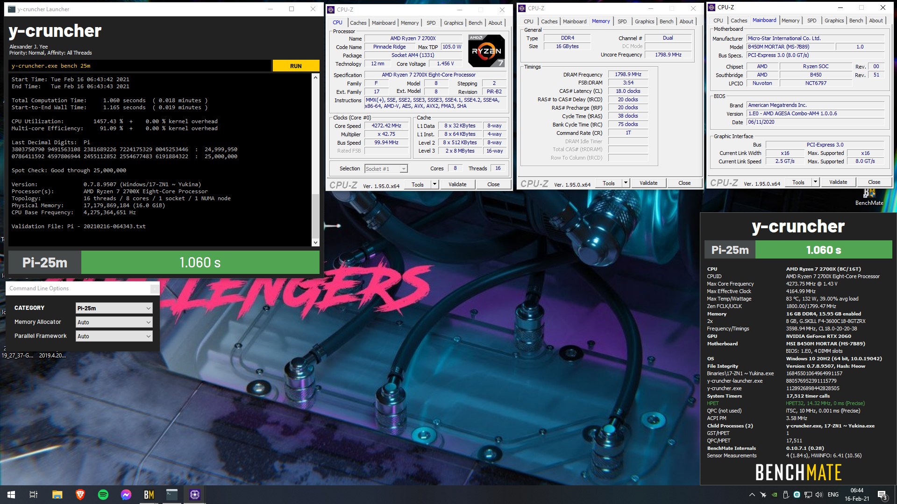The image size is (897, 504).
Task: Click the safely remove hardware tray icon
Action: pyautogui.click(x=786, y=495)
